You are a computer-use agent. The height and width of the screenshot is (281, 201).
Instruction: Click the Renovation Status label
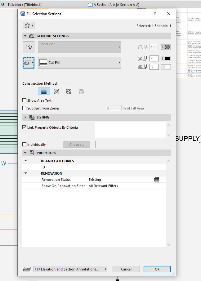tap(56, 180)
